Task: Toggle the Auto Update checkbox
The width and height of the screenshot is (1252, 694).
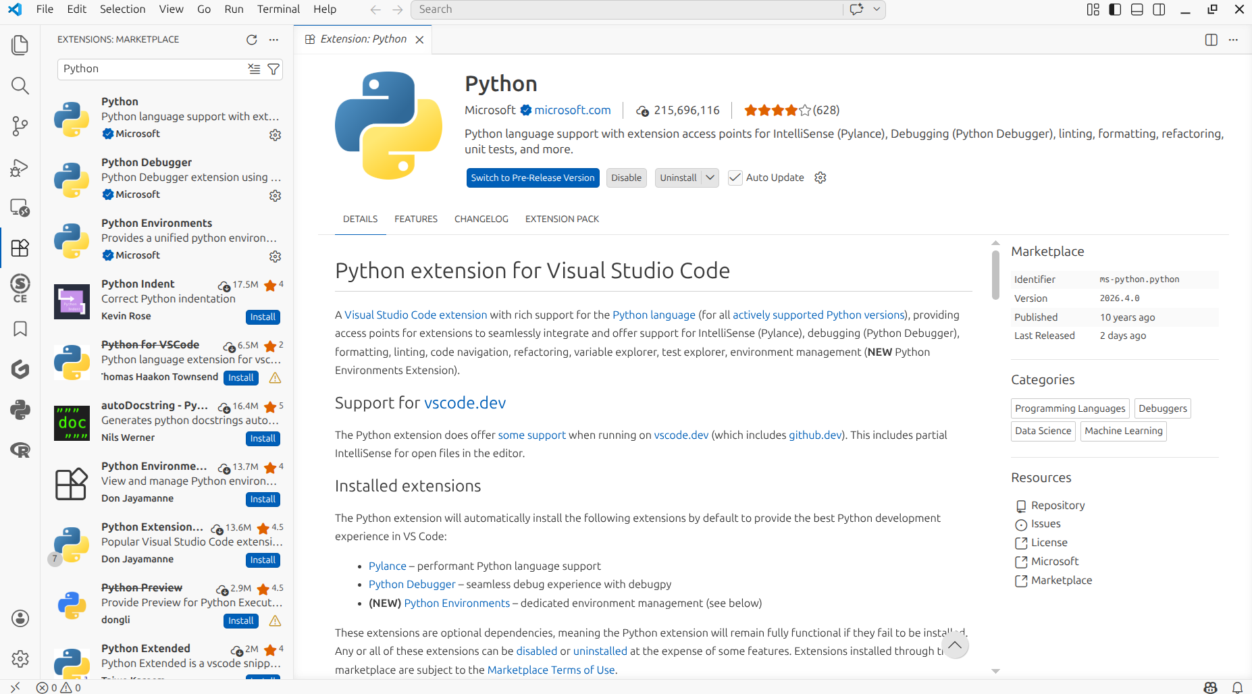Action: pos(735,178)
